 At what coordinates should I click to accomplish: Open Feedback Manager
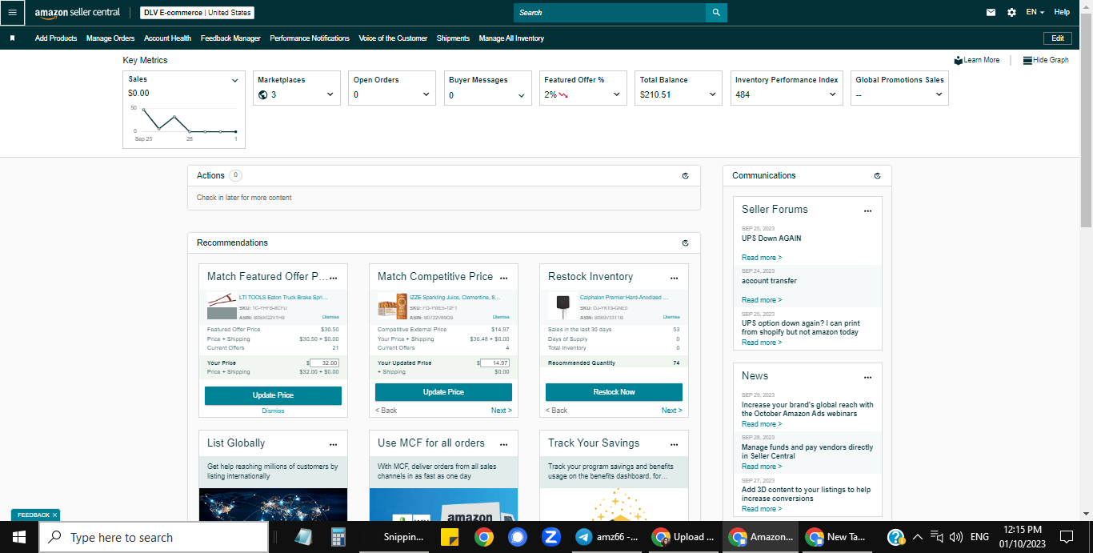click(x=230, y=38)
